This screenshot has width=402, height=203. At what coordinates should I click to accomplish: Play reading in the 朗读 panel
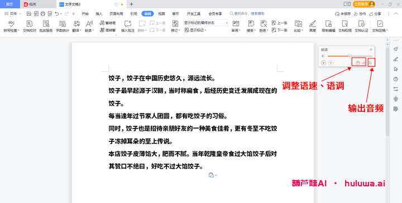[x=323, y=62]
